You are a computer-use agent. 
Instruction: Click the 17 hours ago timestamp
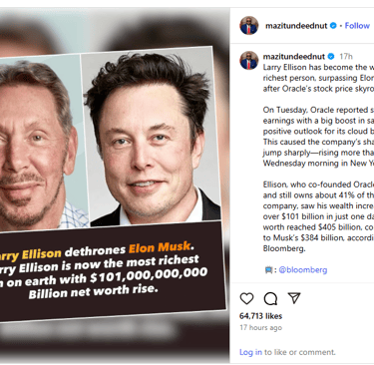260,327
